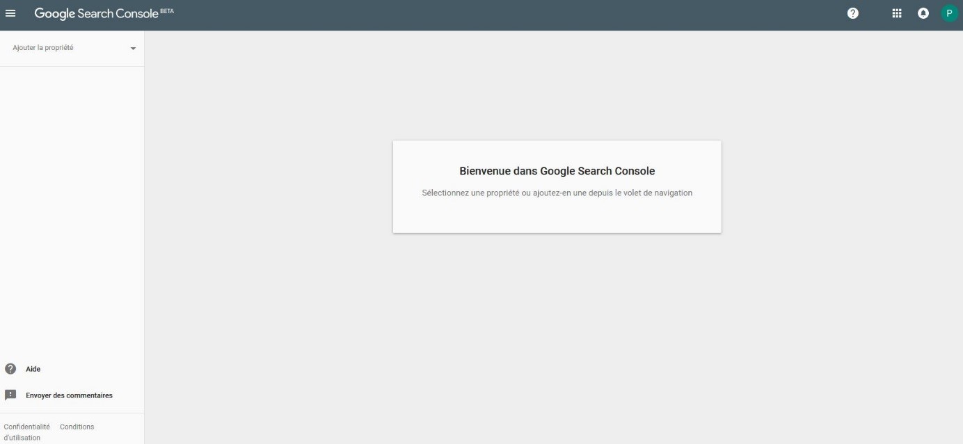Click the feedback icon beside Envoyer des commentaires
This screenshot has height=444, width=963.
(10, 395)
